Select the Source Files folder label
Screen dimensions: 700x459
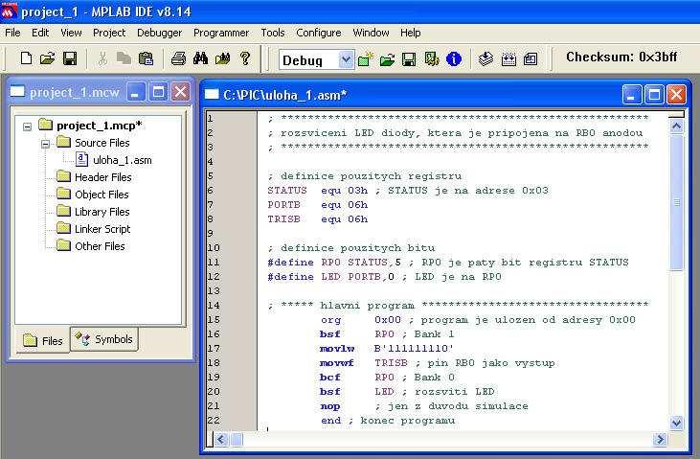coord(102,143)
